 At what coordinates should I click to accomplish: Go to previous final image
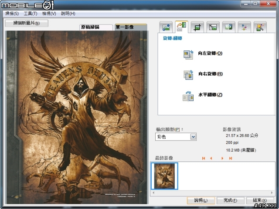pos(211,158)
